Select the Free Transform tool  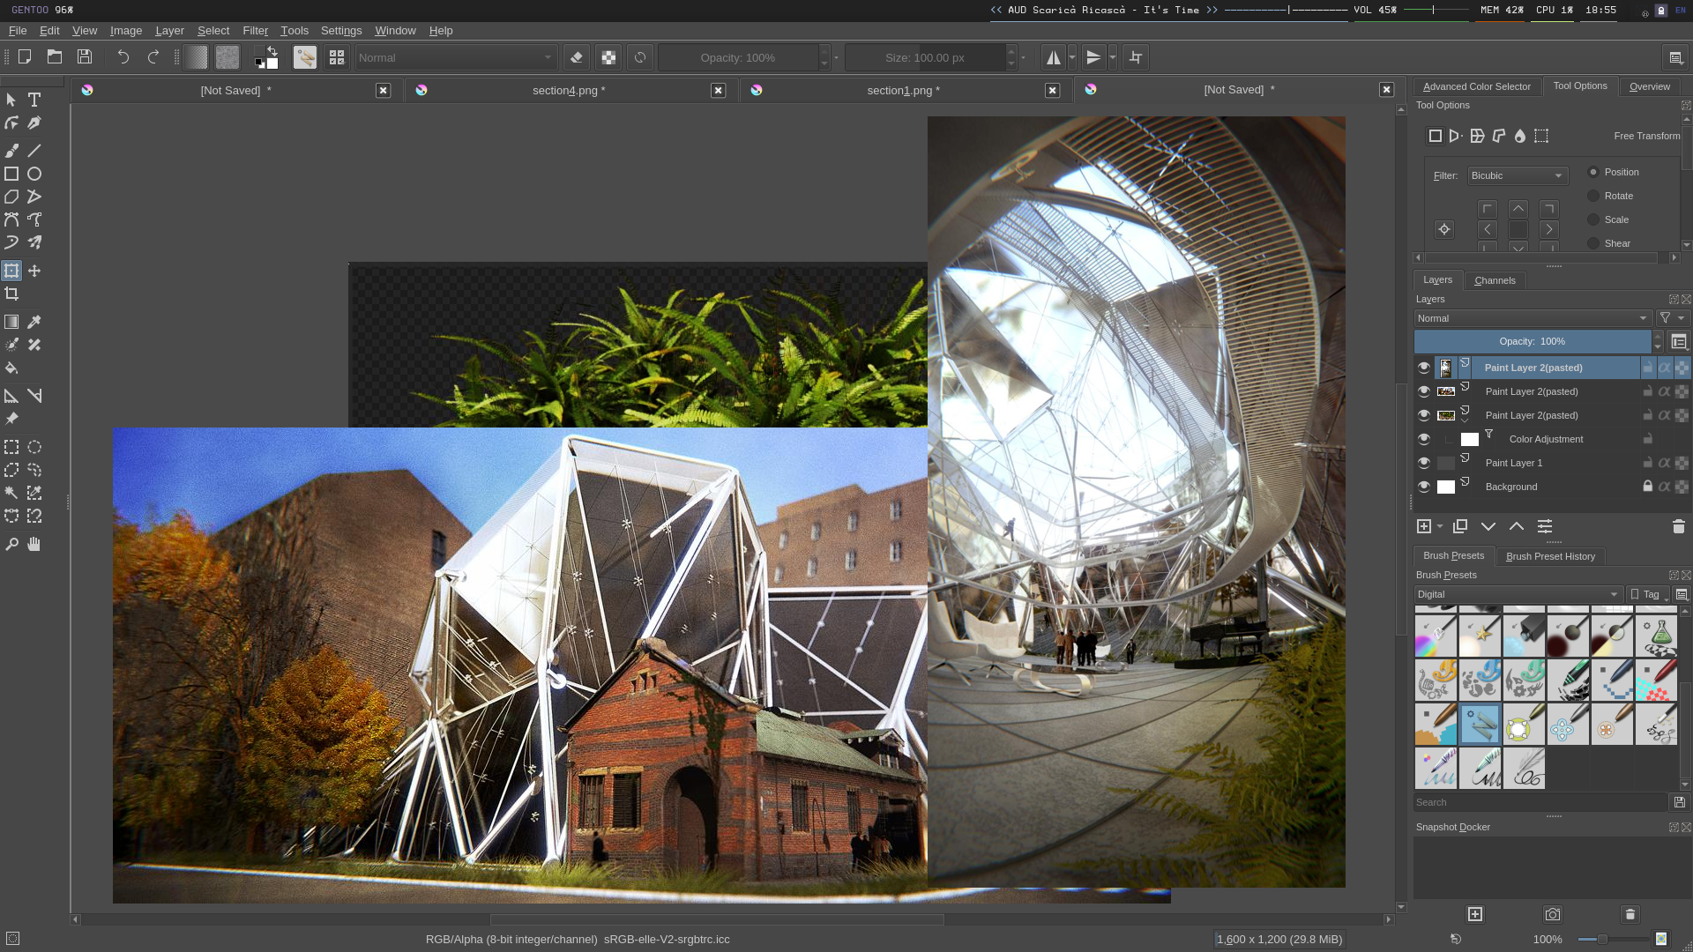(x=1435, y=135)
